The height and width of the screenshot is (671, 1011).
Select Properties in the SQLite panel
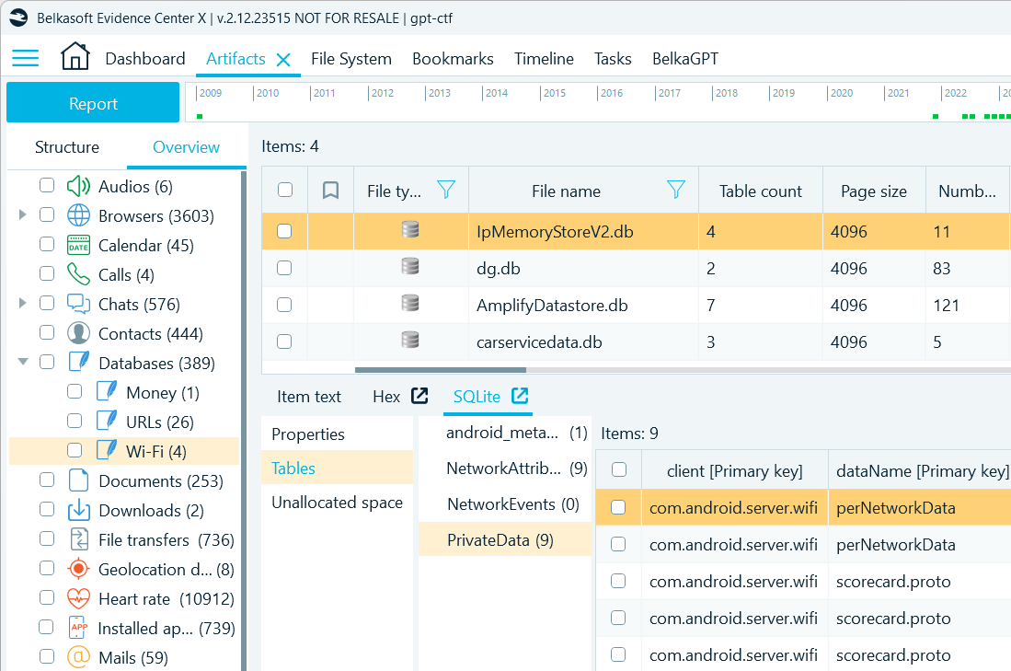[x=338, y=434]
